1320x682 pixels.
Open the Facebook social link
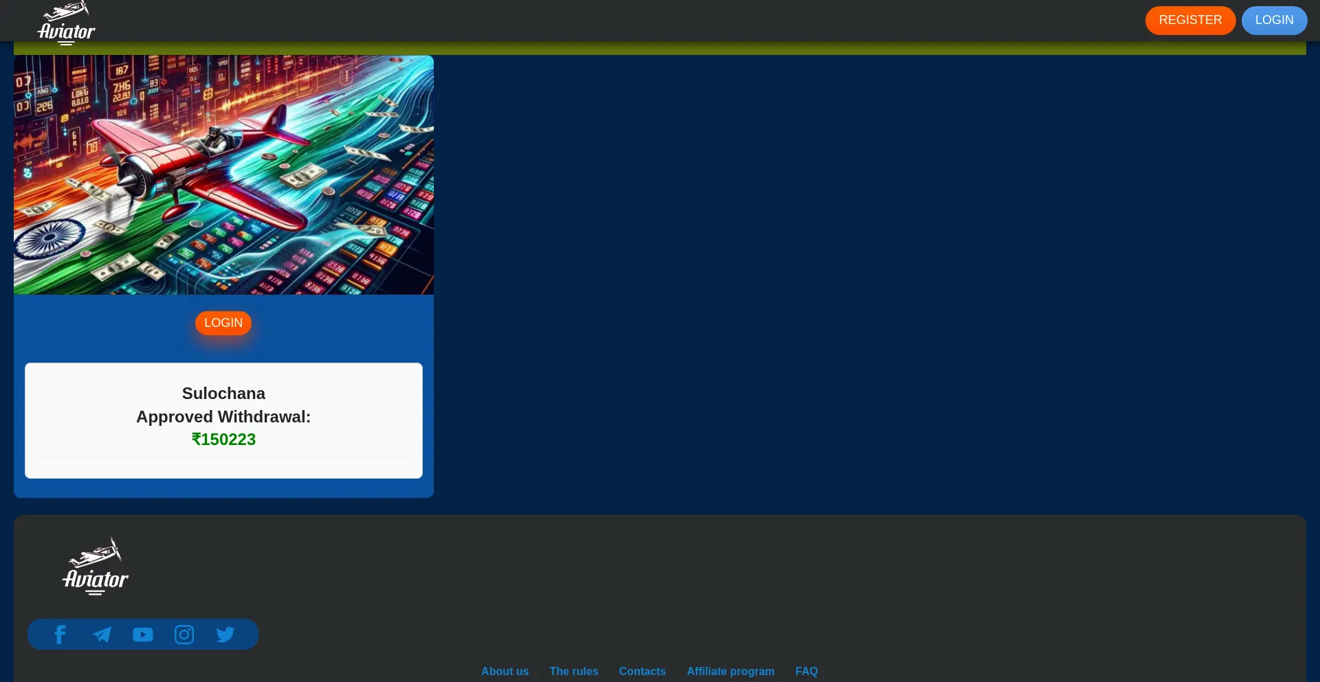pyautogui.click(x=60, y=635)
